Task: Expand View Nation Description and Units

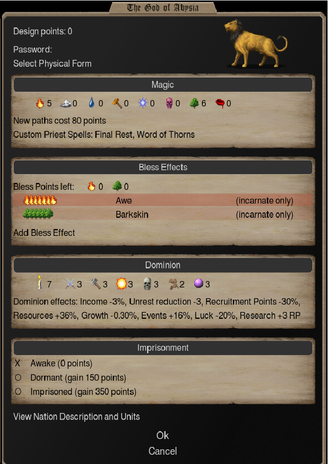Action: point(76,416)
